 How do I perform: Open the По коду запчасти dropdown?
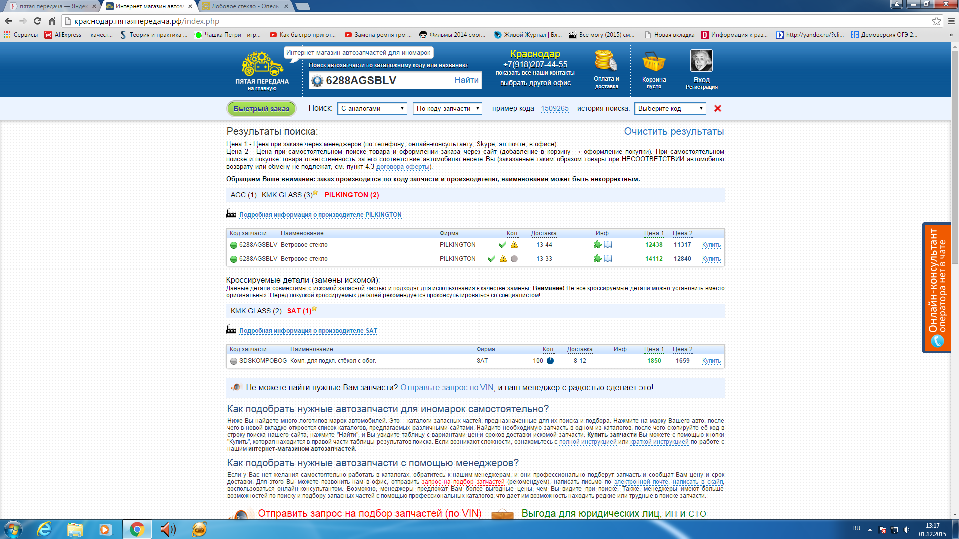pyautogui.click(x=448, y=108)
